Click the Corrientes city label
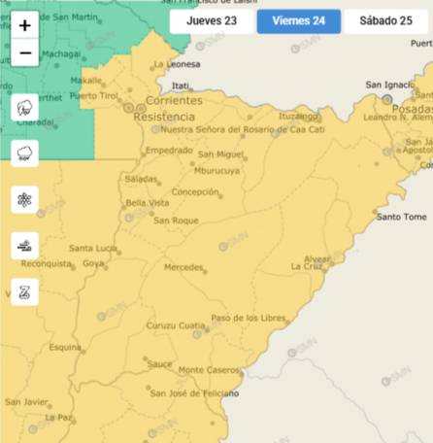This screenshot has height=443, width=433. (x=174, y=100)
